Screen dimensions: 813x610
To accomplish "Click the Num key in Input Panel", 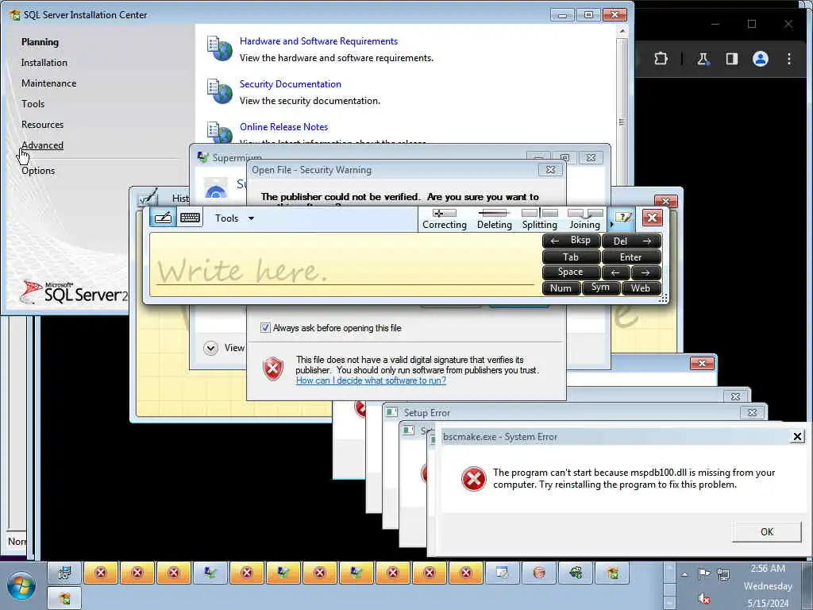I will [x=561, y=288].
